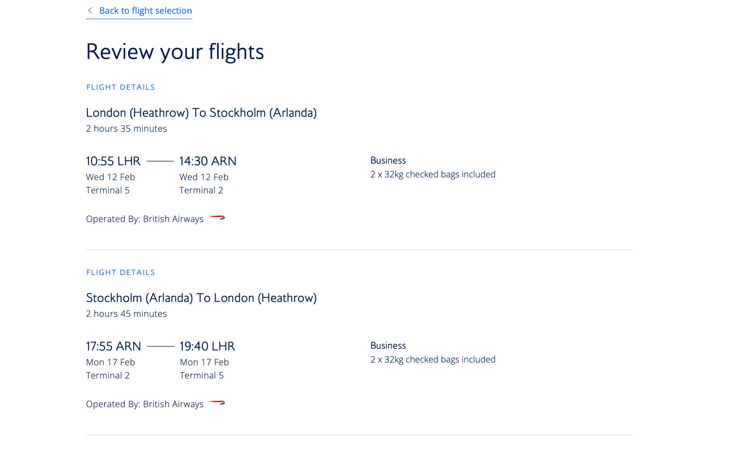Click the 10:55 LHR departure time
This screenshot has height=454, width=741.
(x=113, y=161)
